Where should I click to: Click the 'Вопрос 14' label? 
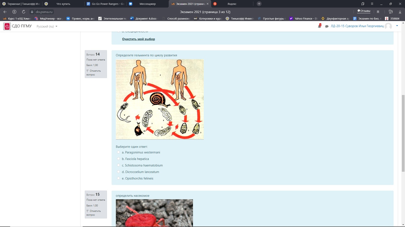coord(93,54)
